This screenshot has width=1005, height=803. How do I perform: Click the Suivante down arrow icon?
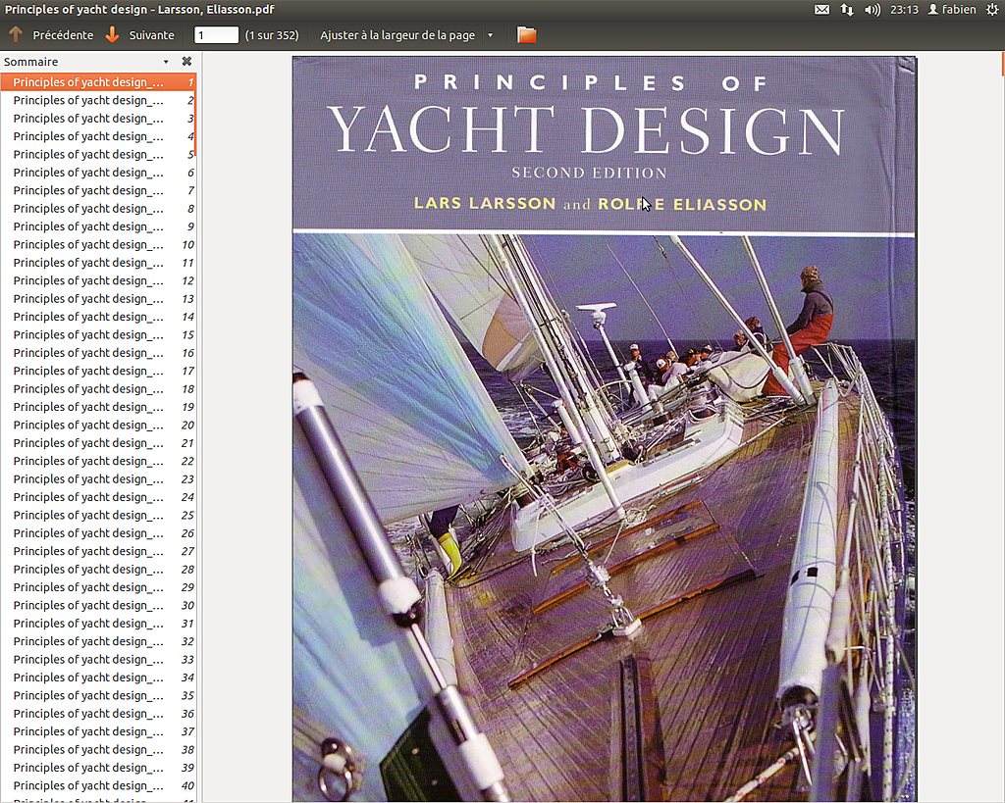click(112, 34)
